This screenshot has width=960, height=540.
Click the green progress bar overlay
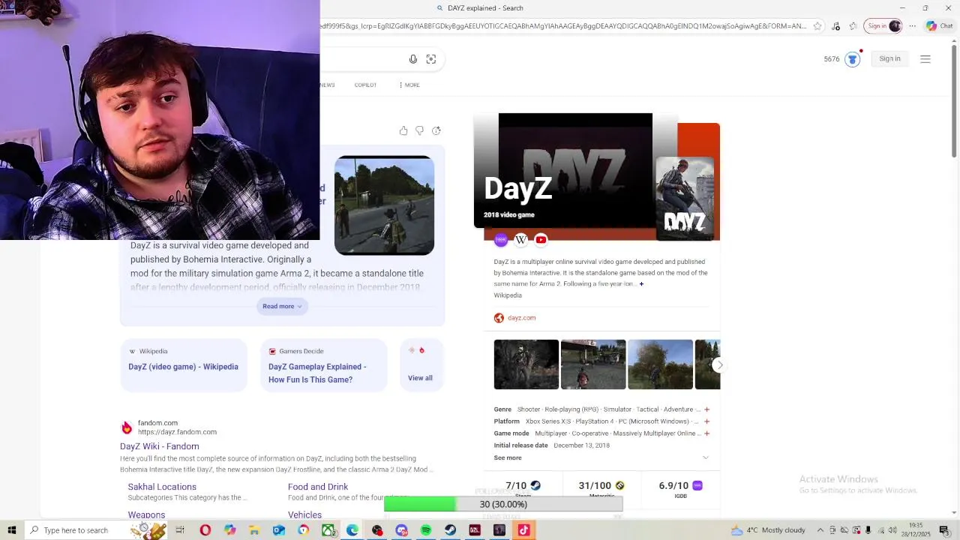pos(503,505)
